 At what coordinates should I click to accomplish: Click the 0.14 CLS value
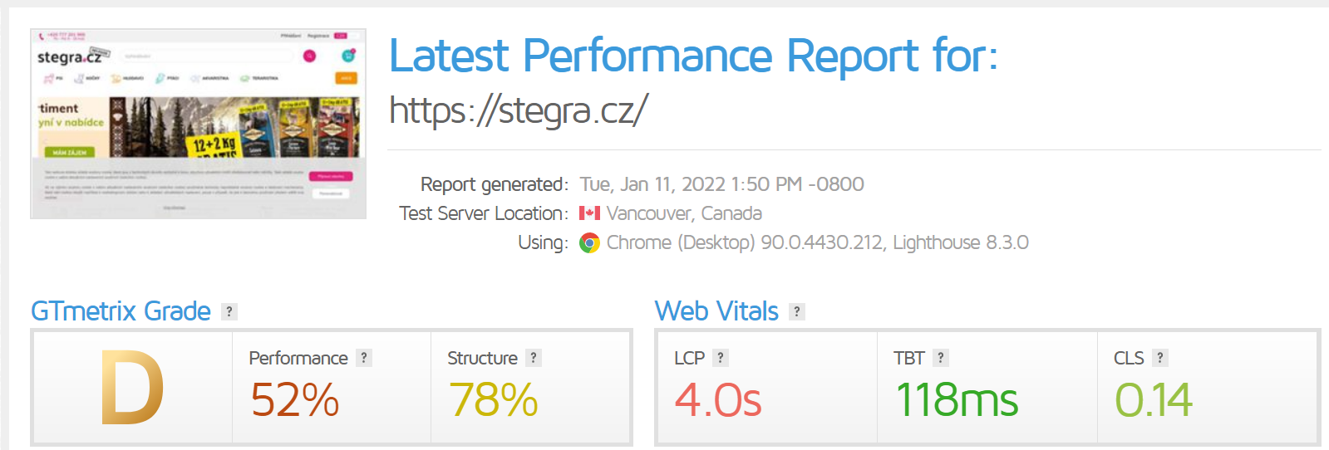(1154, 399)
